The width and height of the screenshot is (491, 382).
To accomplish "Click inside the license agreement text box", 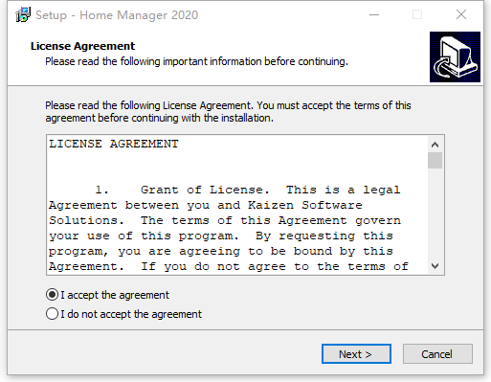I will pyautogui.click(x=237, y=205).
